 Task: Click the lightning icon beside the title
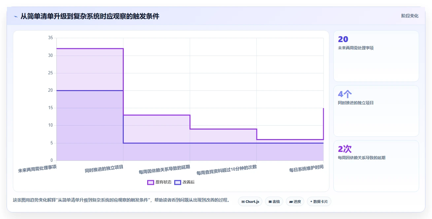coord(16,16)
